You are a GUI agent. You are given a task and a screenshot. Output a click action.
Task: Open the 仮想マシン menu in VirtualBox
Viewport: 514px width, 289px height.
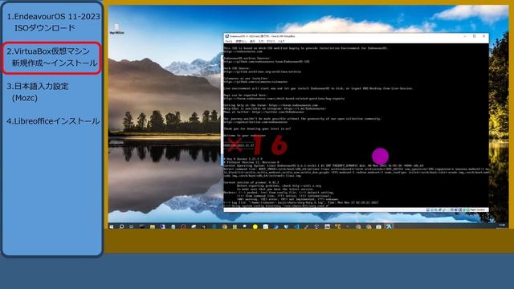242,41
